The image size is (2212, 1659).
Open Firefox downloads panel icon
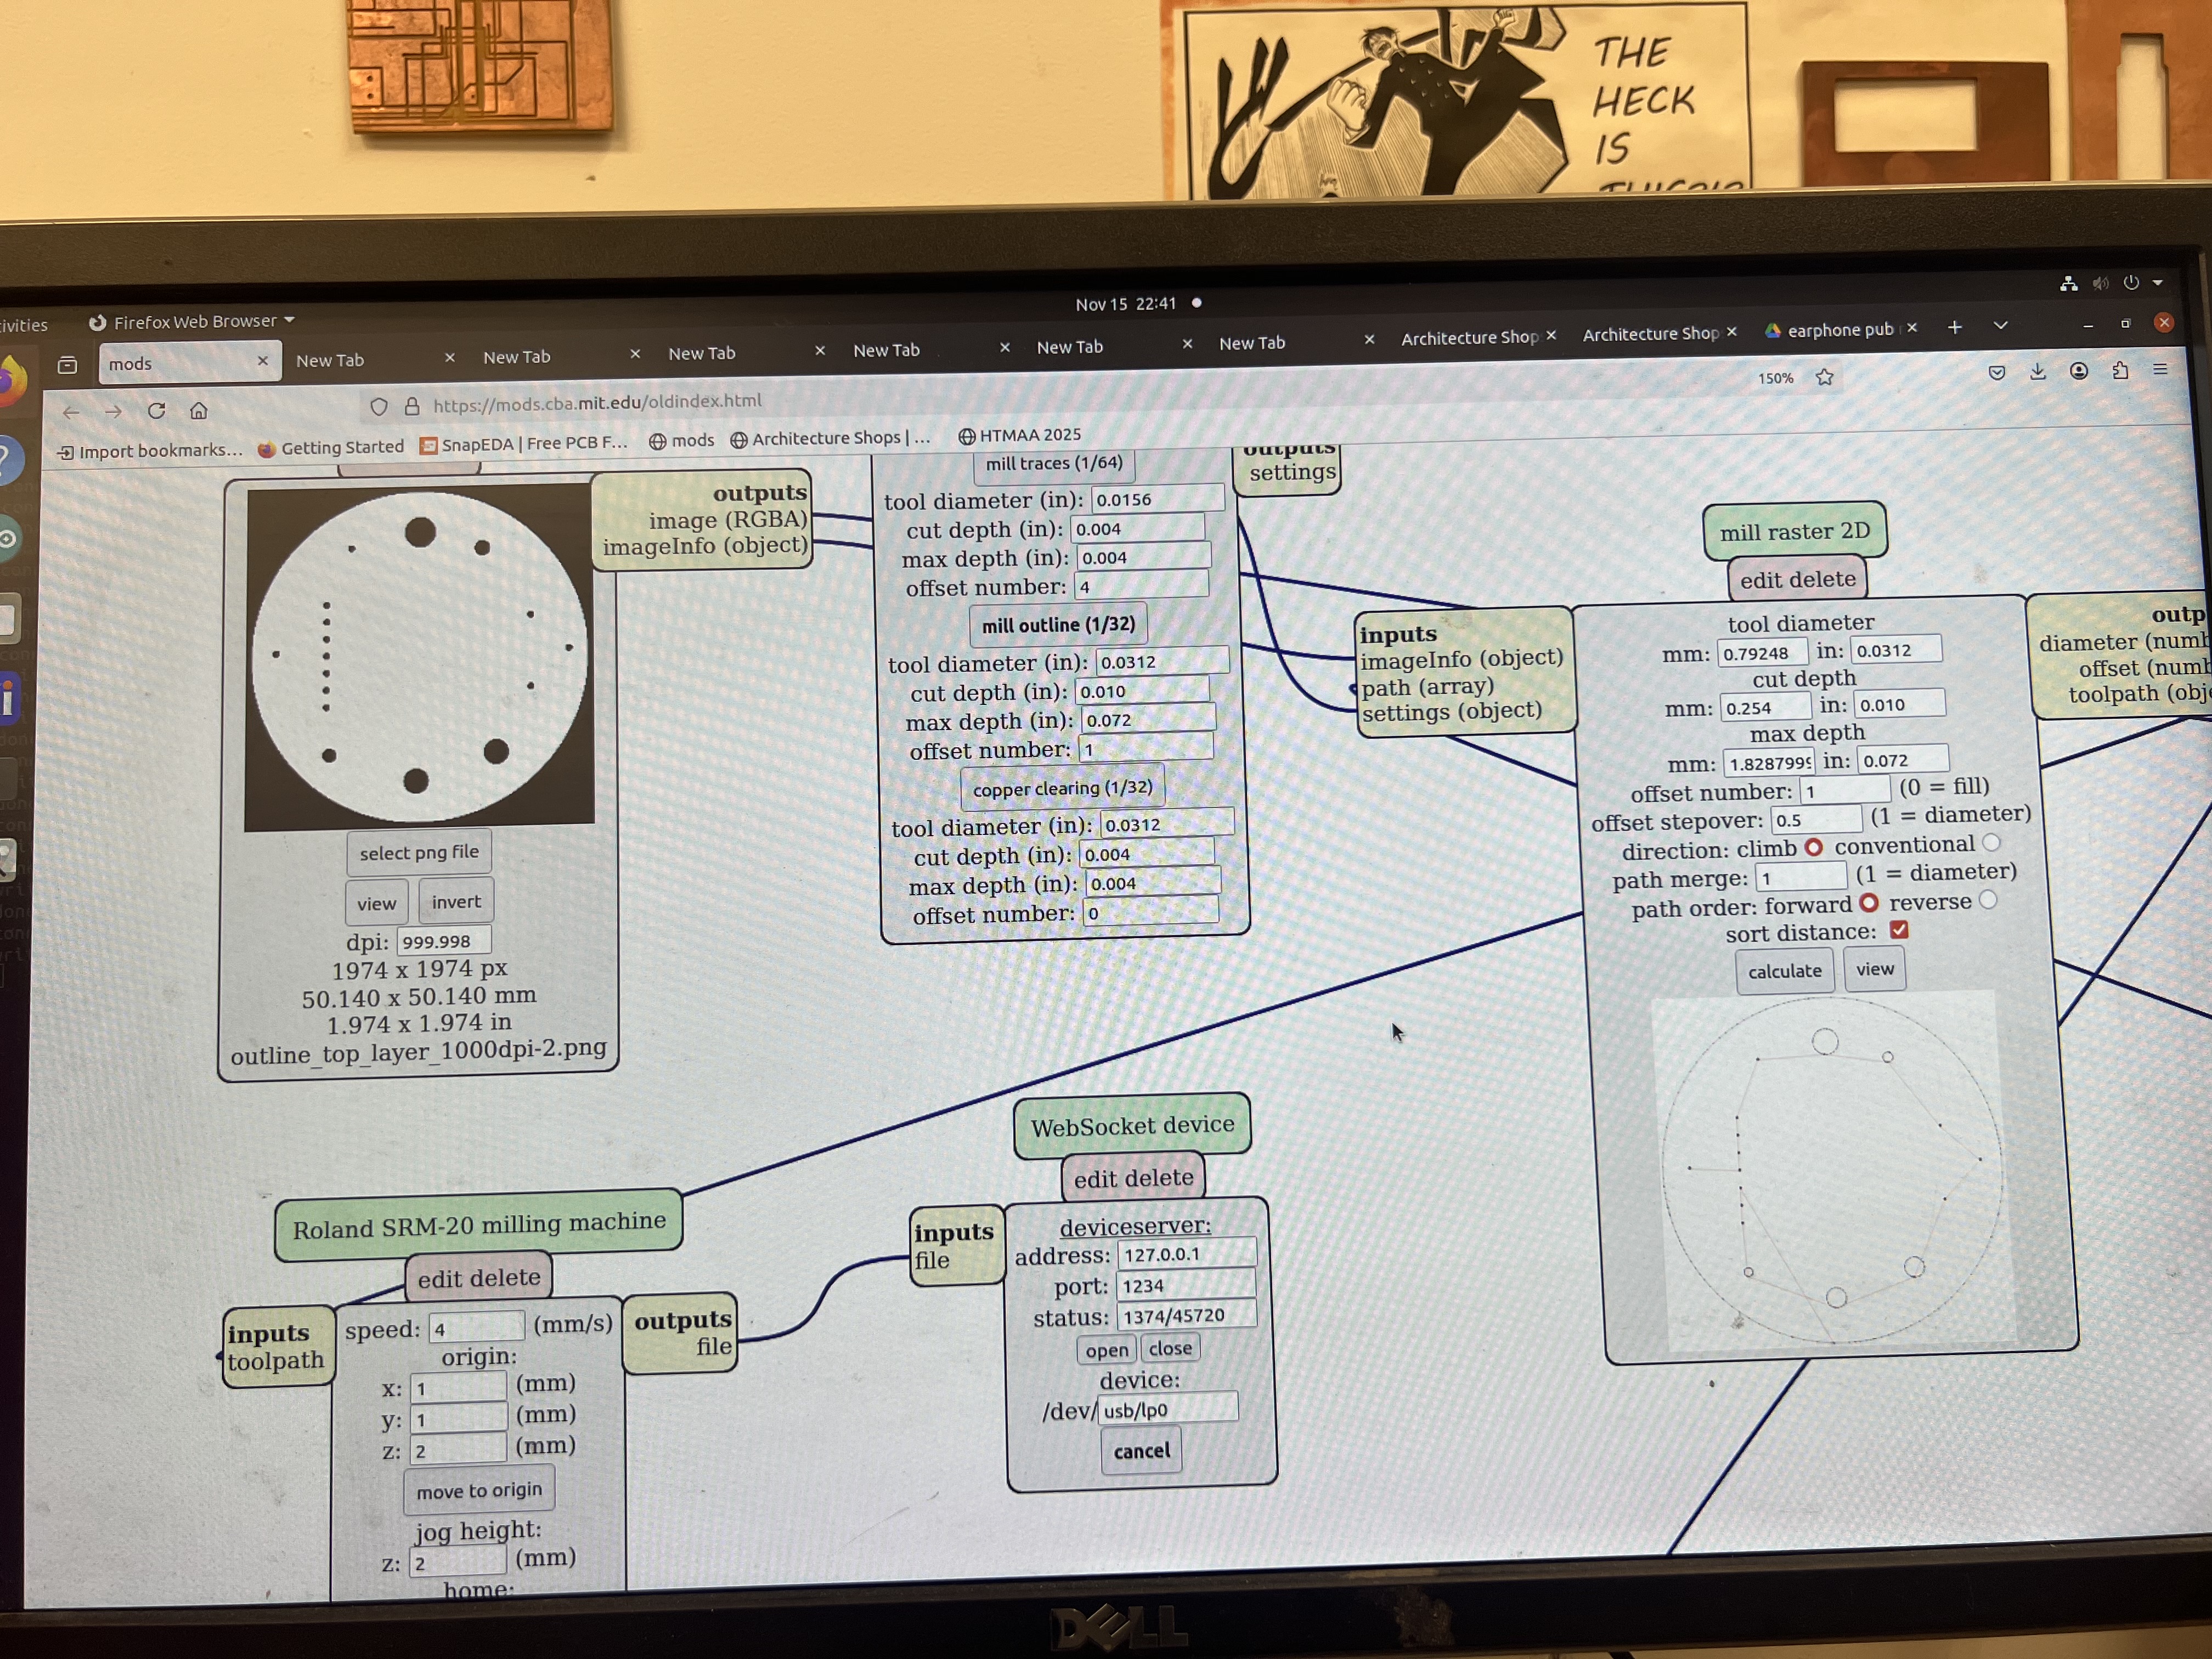click(2037, 372)
